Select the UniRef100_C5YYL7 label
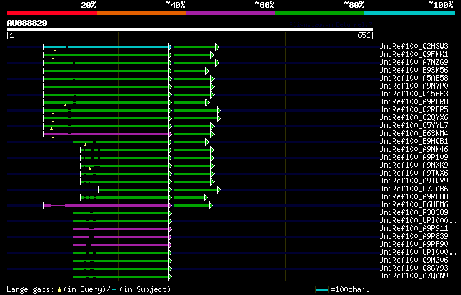Viewport: 461px width, 295px height. [413, 126]
